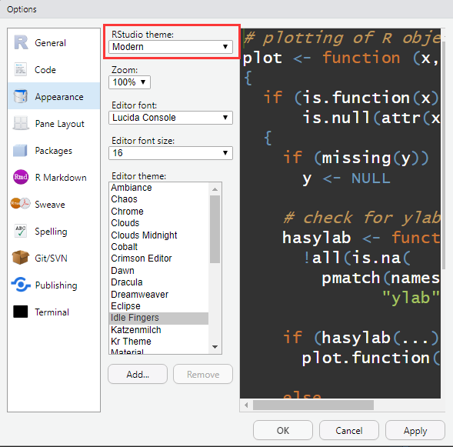Go to Packages settings label
This screenshot has width=453, height=447.
[53, 151]
